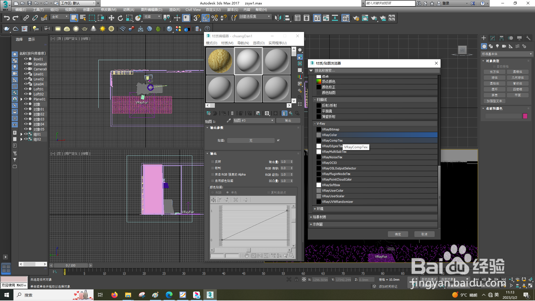Open the 渲染(R) menu
Image resolution: width=535 pixels, height=301 pixels.
[x=174, y=9]
